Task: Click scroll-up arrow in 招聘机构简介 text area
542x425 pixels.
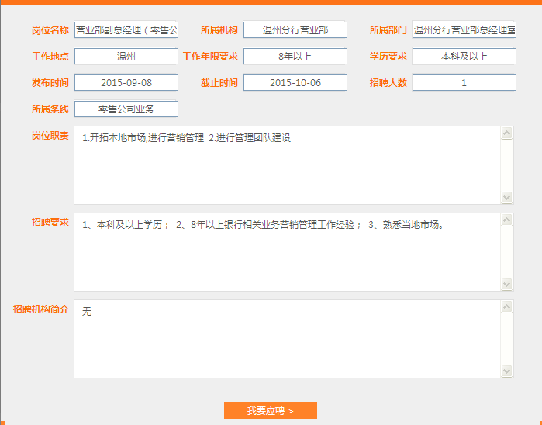Action: (x=507, y=307)
